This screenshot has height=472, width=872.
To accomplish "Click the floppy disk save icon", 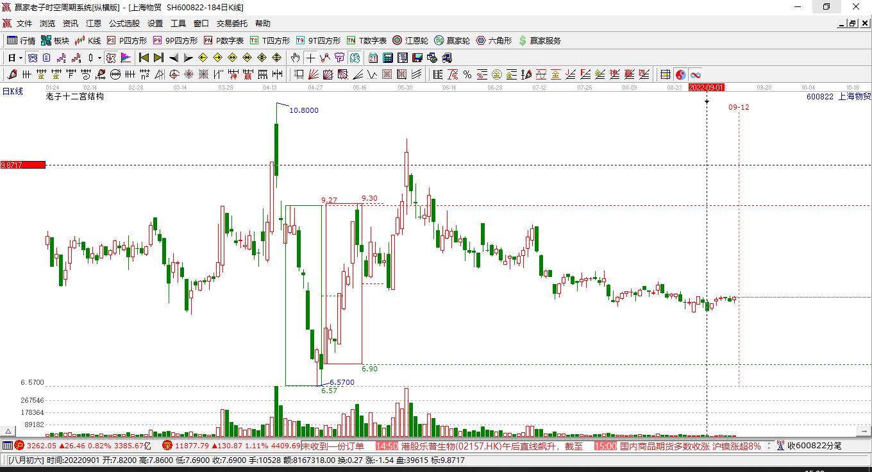I will pyautogui.click(x=417, y=58).
